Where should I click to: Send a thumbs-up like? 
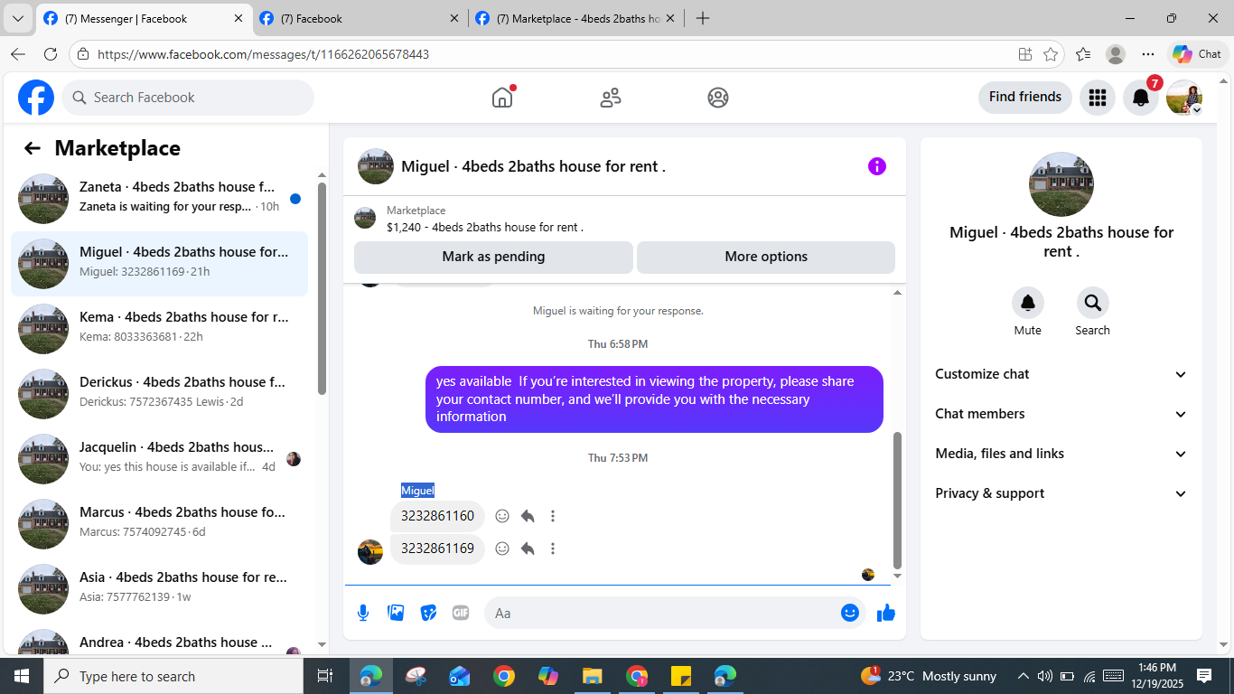point(886,613)
